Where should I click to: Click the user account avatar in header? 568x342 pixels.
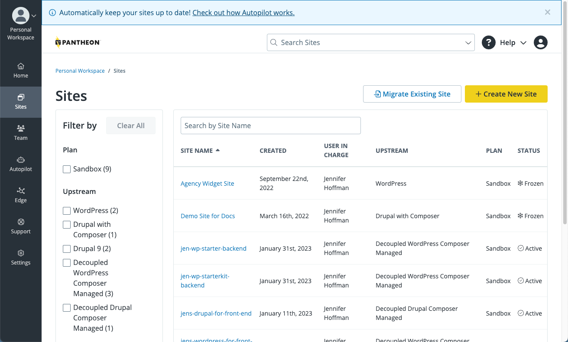coord(540,42)
